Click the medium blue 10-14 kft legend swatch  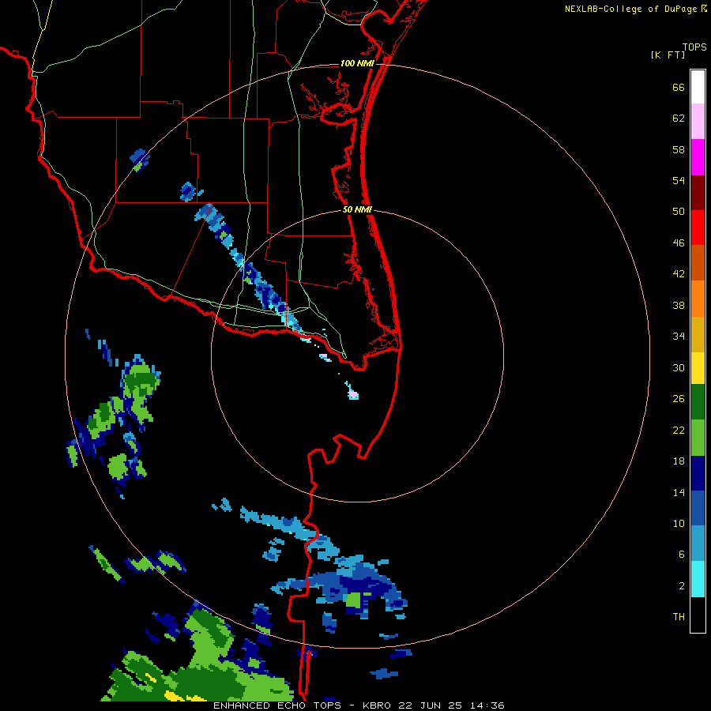click(x=698, y=508)
